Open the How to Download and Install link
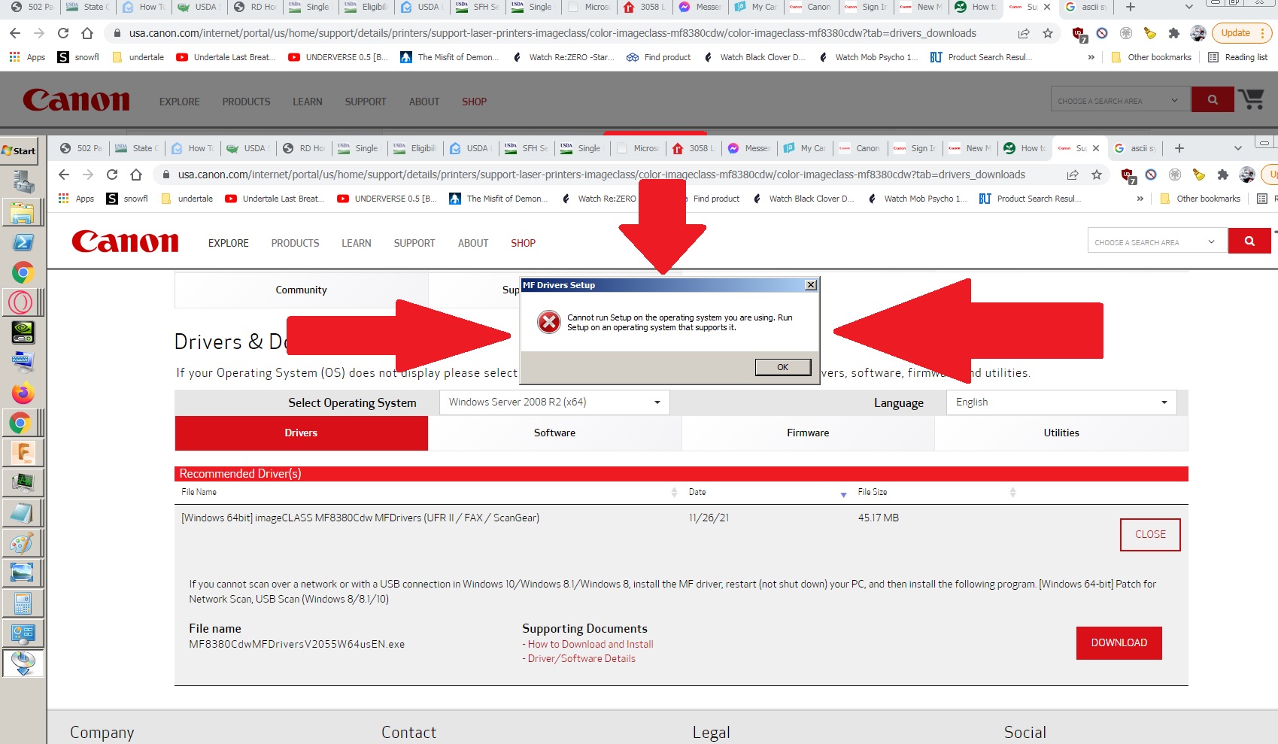The height and width of the screenshot is (744, 1278). (x=590, y=644)
